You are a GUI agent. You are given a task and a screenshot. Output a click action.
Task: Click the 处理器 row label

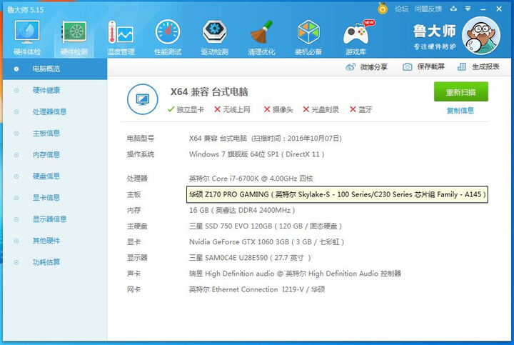click(137, 179)
